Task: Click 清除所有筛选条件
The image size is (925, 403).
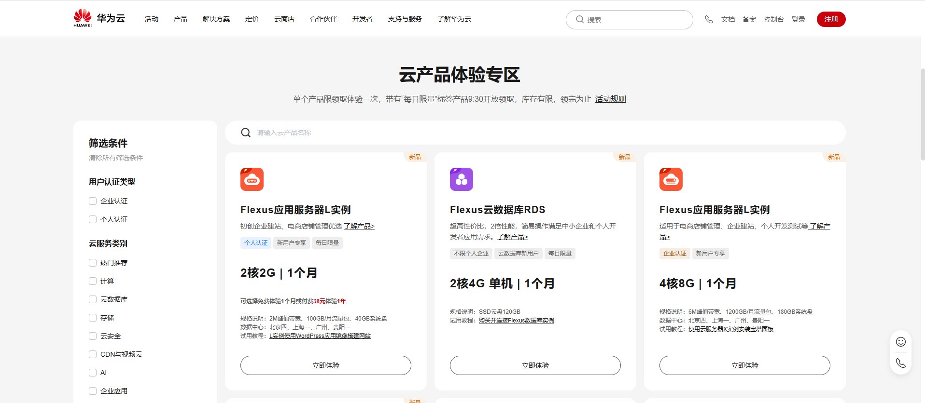Action: click(x=116, y=158)
